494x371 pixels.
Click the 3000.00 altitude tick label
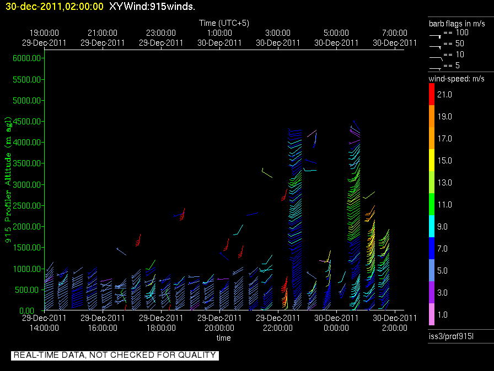(x=27, y=184)
